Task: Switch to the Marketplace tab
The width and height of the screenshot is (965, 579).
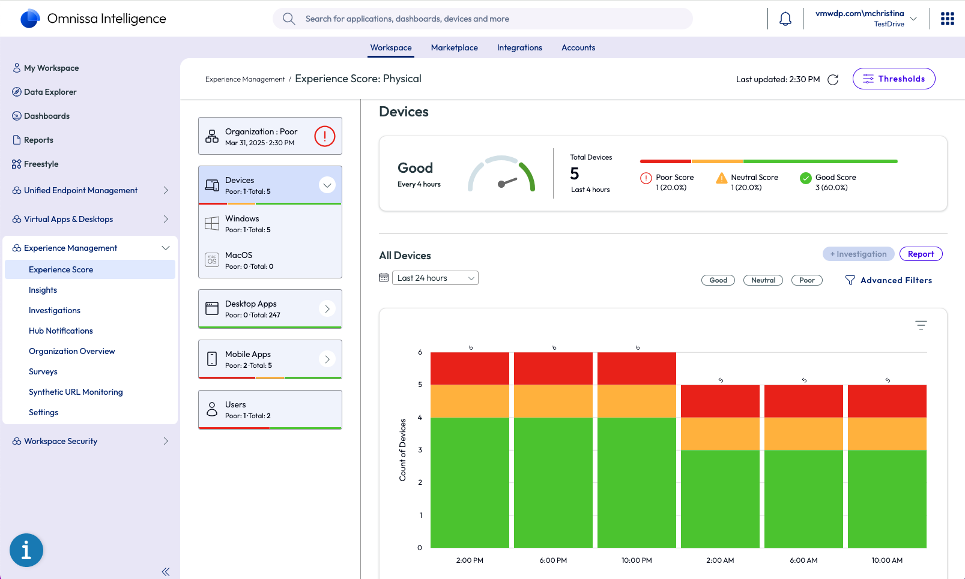Action: [454, 48]
